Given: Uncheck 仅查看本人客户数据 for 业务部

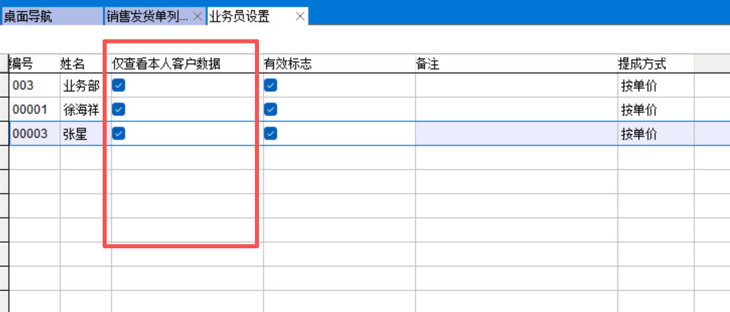Looking at the screenshot, I should point(119,85).
